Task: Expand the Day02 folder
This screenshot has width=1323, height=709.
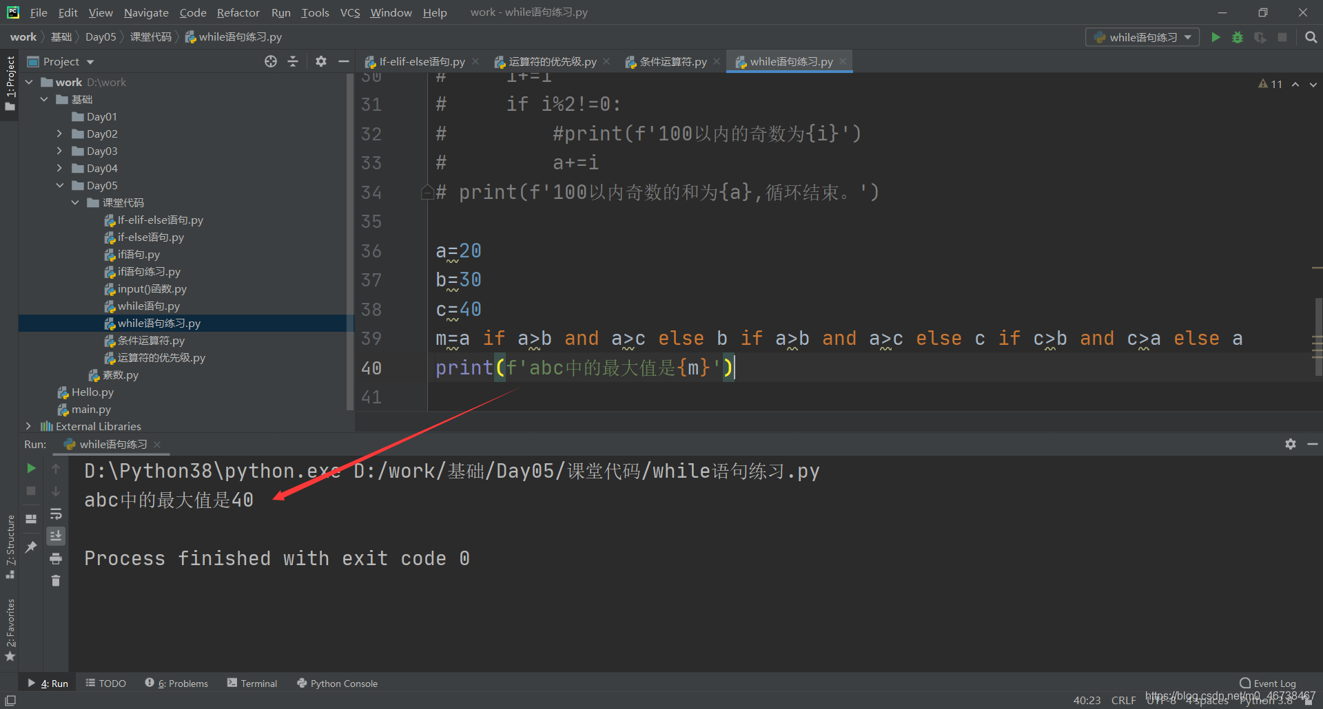Action: pyautogui.click(x=60, y=134)
